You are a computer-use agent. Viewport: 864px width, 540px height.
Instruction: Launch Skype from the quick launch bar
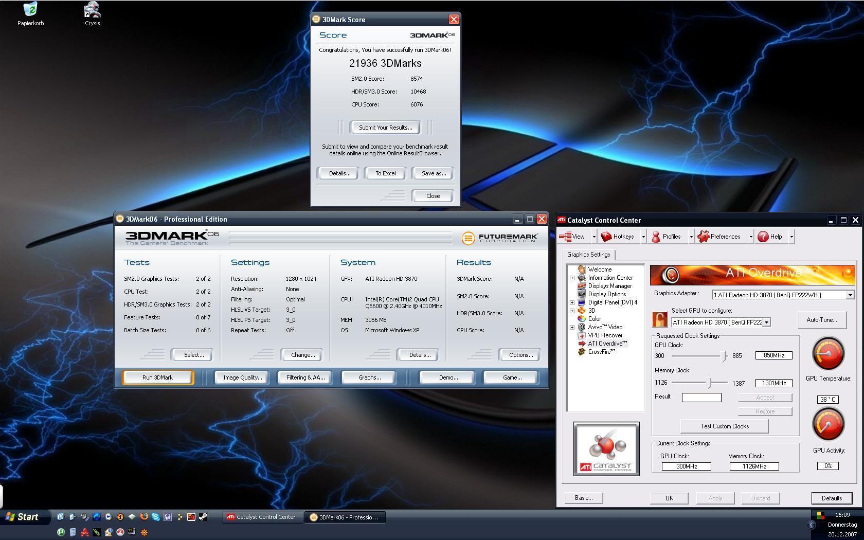pyautogui.click(x=156, y=517)
